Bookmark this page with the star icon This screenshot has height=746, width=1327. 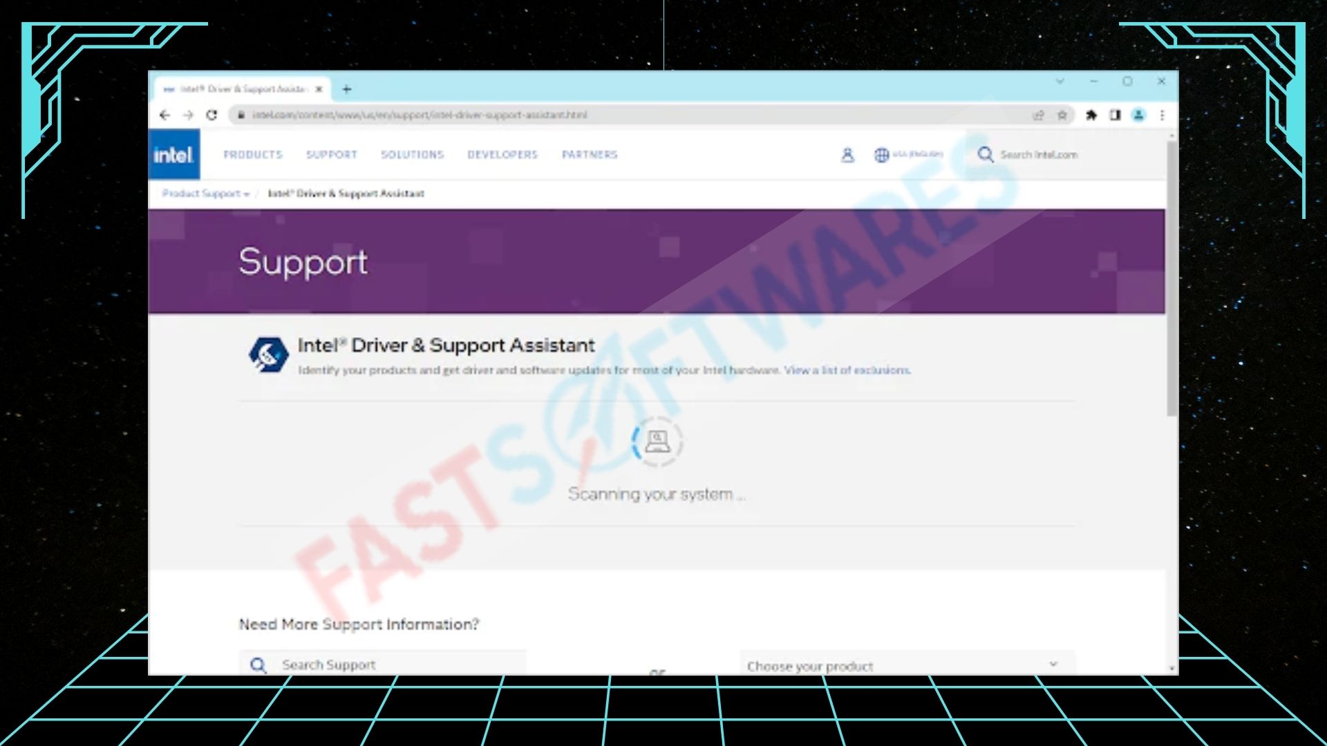[x=1062, y=115]
